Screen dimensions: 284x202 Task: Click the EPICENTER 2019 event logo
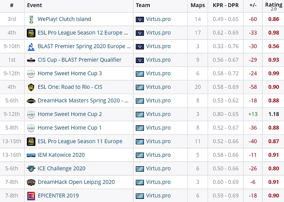point(31,196)
